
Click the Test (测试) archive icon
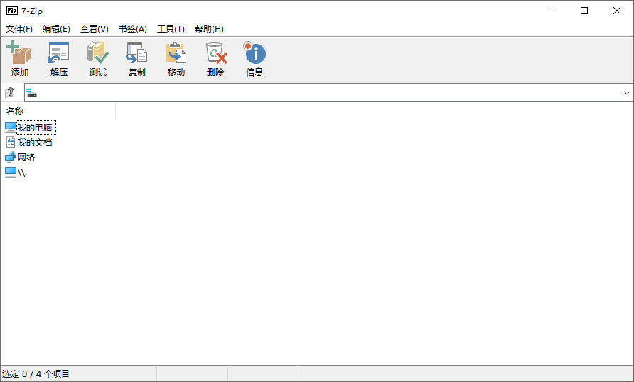coord(98,54)
